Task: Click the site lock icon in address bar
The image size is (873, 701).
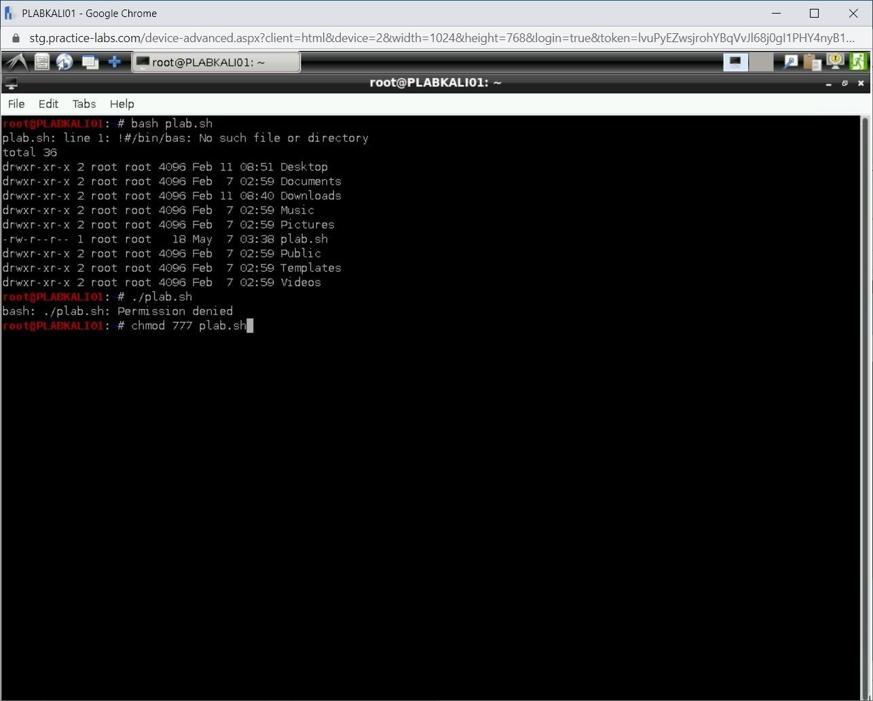Action: 16,38
